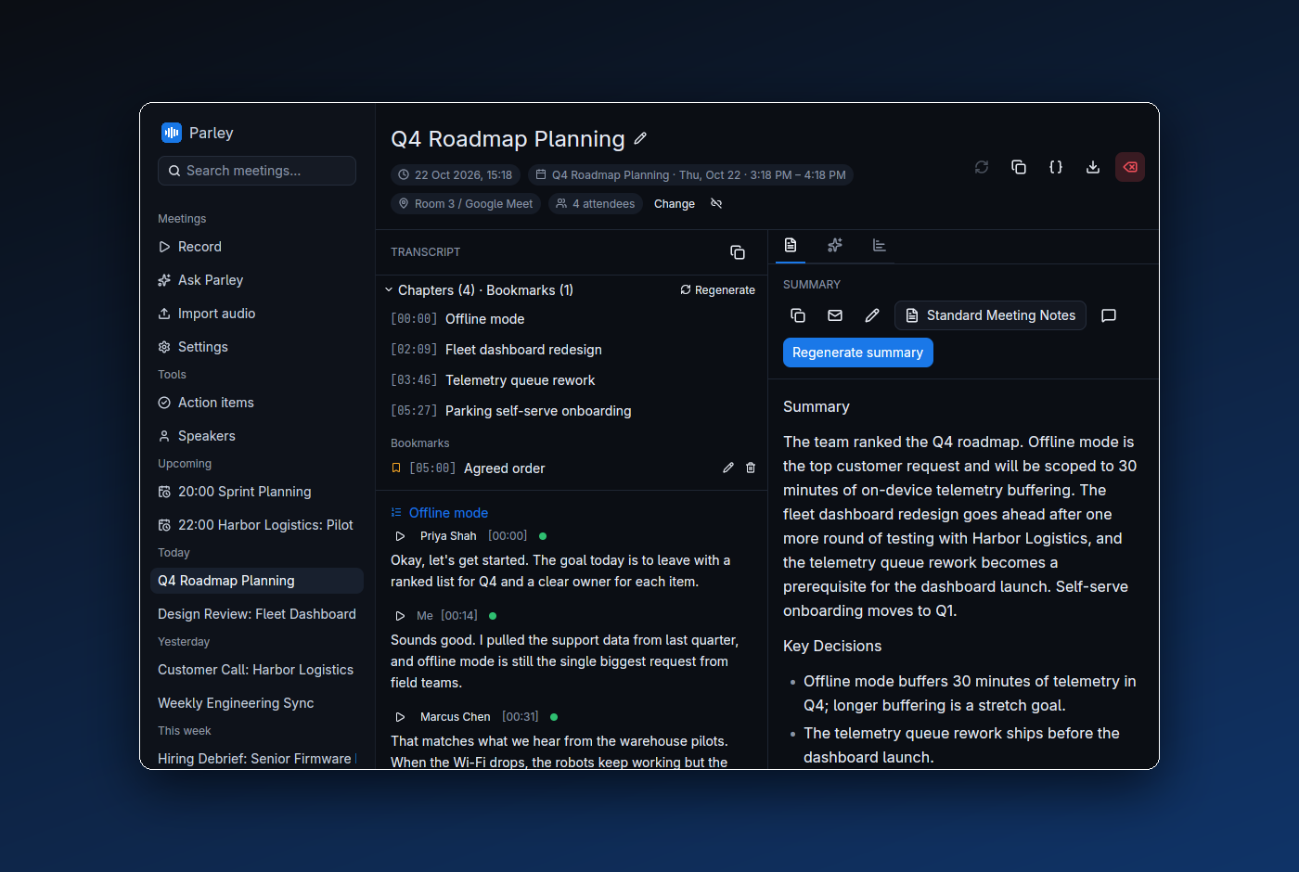
Task: Click Change next to the attendees chip
Action: [675, 204]
